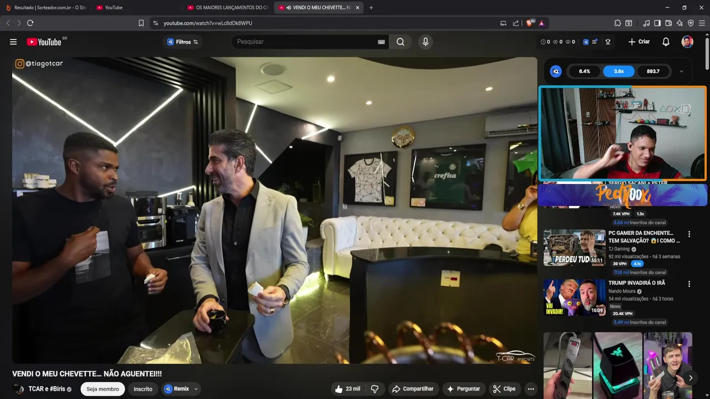The image size is (710, 399).
Task: Toggle the browser sidebar panel icon
Action: (x=657, y=23)
